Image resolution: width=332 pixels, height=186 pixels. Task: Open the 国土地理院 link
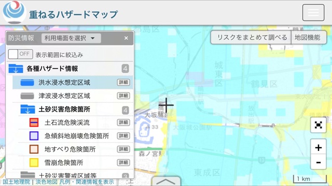(x=16, y=182)
